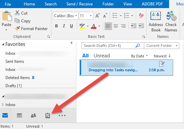Select the Dragging into Tasks draft message
The height and width of the screenshot is (129, 184).
[x=126, y=68]
